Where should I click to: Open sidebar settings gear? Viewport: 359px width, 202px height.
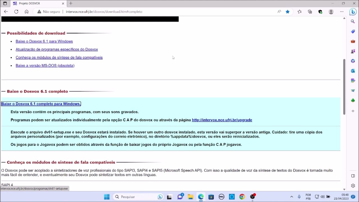pos(353,186)
